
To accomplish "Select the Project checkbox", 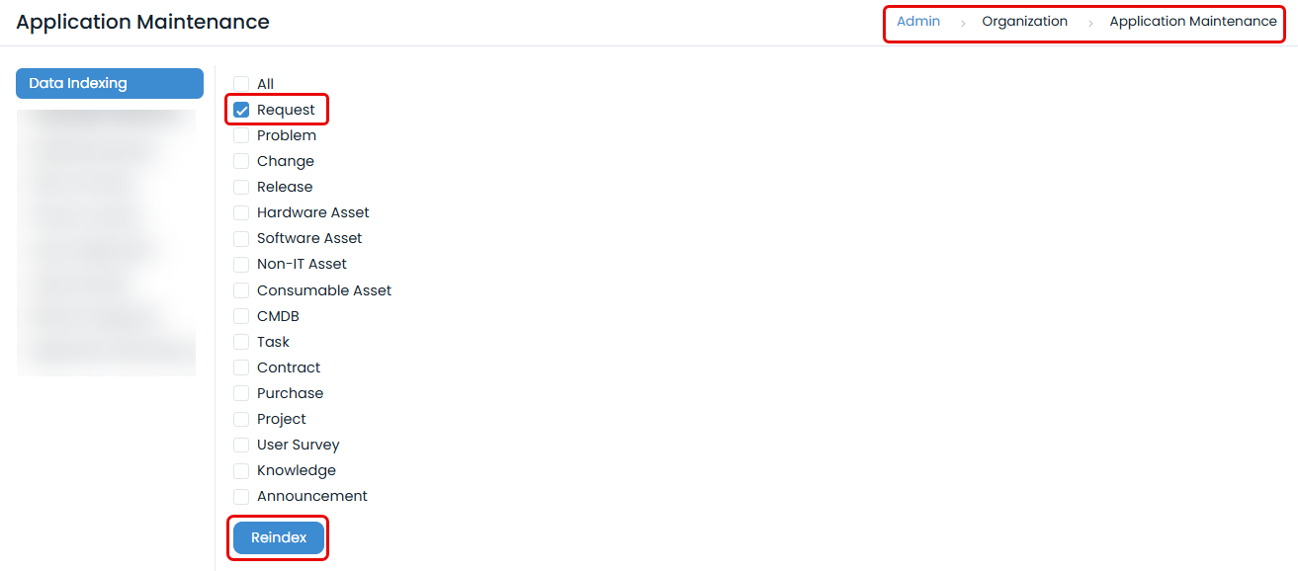I will (241, 419).
